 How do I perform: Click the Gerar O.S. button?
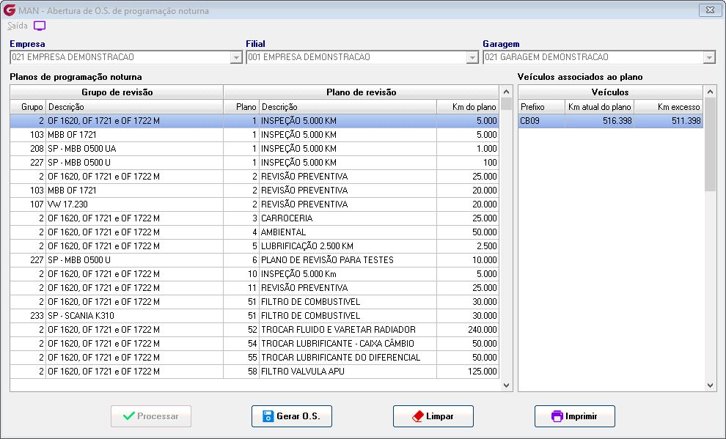pyautogui.click(x=292, y=416)
